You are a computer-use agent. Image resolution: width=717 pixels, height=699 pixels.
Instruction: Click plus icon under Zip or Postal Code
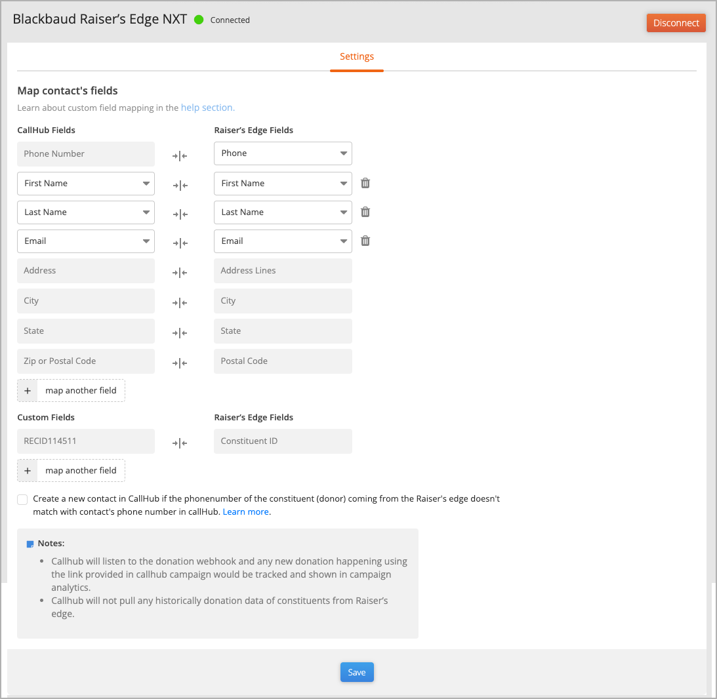click(x=28, y=391)
